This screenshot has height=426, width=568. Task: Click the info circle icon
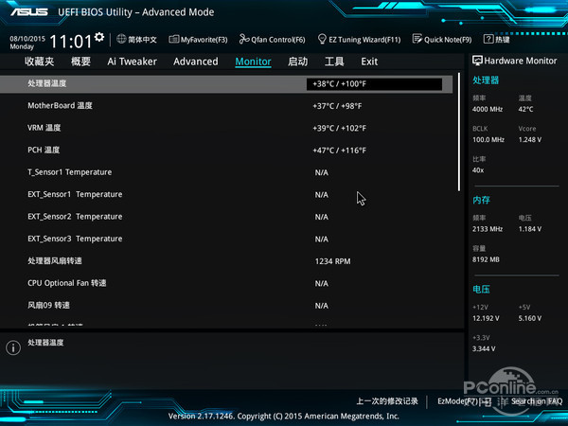13,347
